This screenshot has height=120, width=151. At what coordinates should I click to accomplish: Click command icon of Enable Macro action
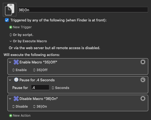[16, 62]
